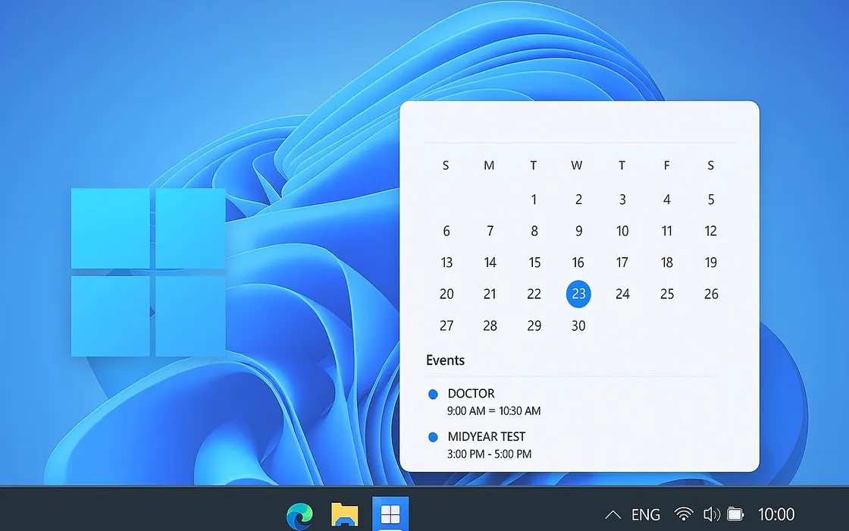Select day 30 on the calendar

(578, 325)
